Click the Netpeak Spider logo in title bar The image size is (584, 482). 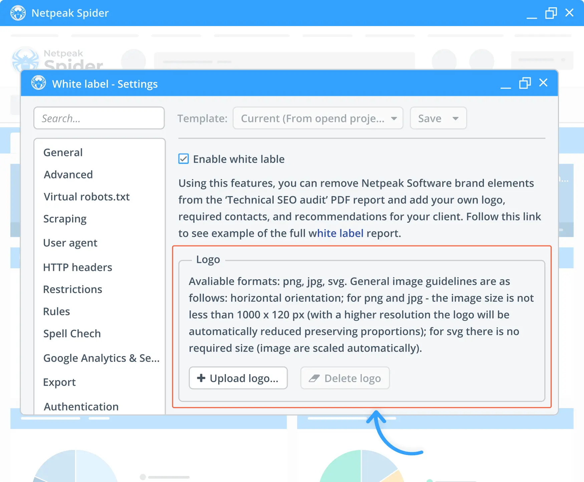pos(18,13)
